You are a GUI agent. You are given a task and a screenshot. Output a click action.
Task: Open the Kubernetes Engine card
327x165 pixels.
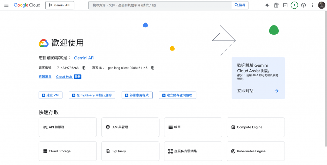pyautogui.click(x=256, y=151)
